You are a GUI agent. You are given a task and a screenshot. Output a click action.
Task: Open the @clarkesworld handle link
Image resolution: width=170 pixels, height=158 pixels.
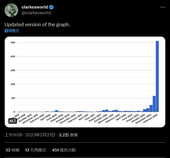point(36,13)
